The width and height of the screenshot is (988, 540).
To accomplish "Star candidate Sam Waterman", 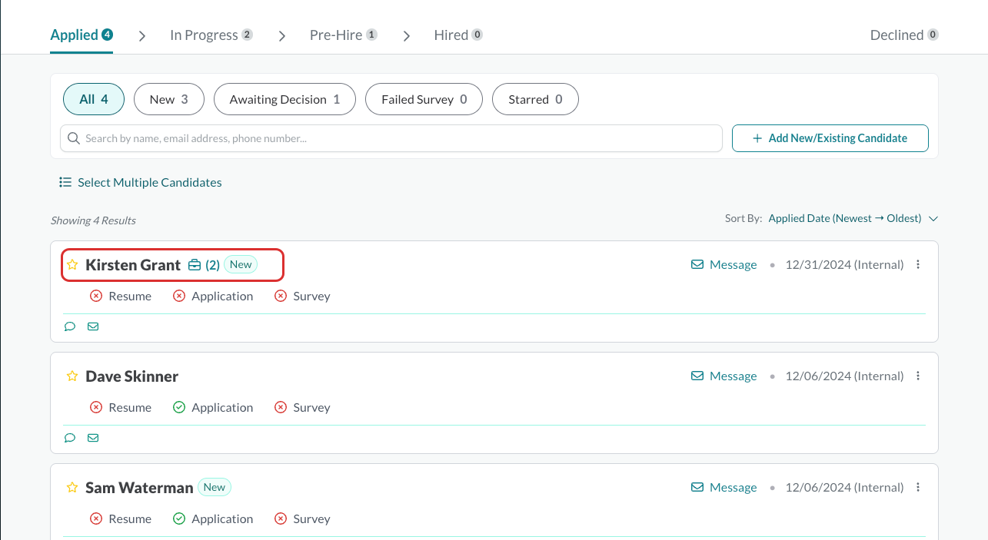I will point(72,488).
